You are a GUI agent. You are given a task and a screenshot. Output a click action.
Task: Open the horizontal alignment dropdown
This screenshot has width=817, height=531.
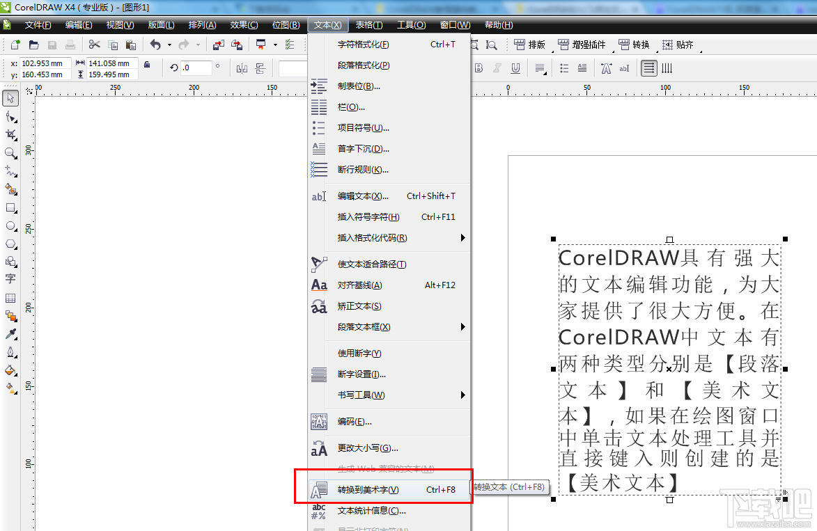540,68
